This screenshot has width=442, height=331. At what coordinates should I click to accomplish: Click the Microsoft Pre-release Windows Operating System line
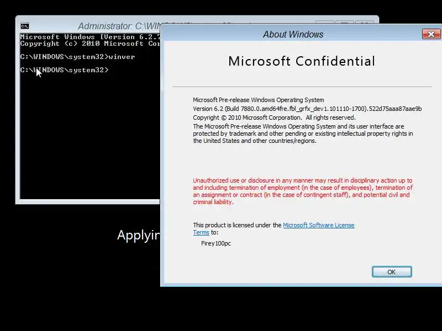259,100
